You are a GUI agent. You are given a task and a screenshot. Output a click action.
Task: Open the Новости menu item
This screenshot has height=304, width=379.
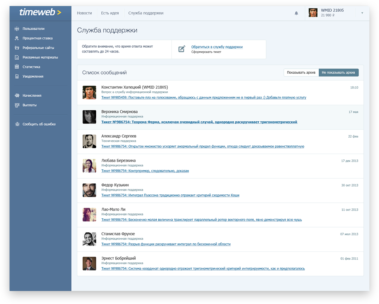pyautogui.click(x=84, y=13)
